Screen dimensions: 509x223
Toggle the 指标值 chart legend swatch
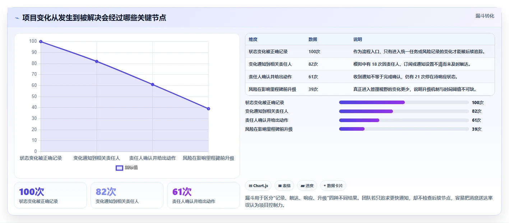(120, 168)
